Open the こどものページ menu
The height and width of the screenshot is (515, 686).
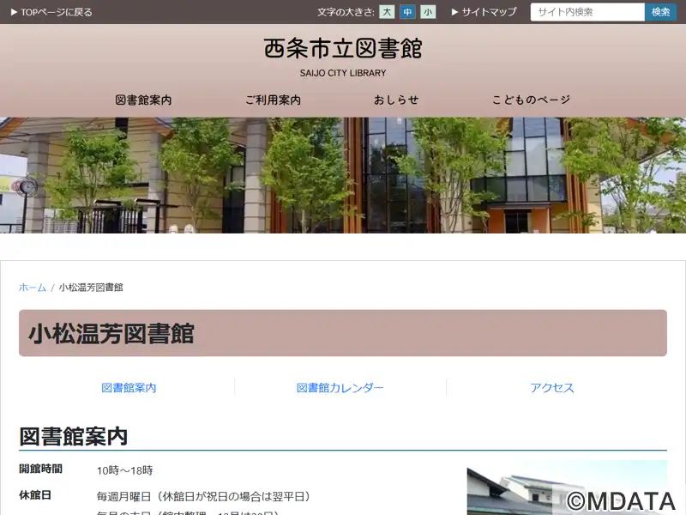pyautogui.click(x=531, y=100)
